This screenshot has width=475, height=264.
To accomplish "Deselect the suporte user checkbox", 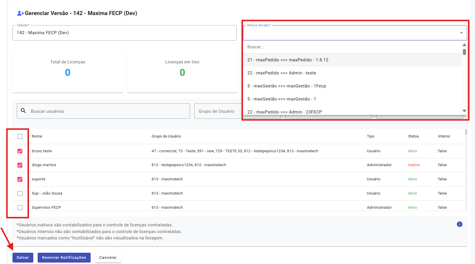I will point(20,179).
